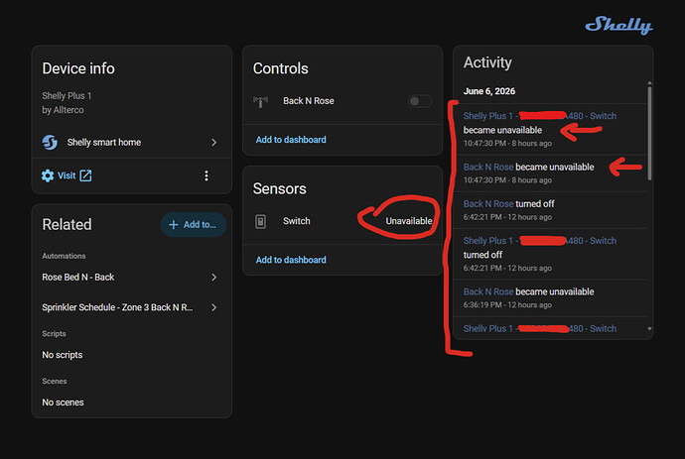Click the Activity scroll up arrow
The height and width of the screenshot is (459, 685).
pos(649,82)
